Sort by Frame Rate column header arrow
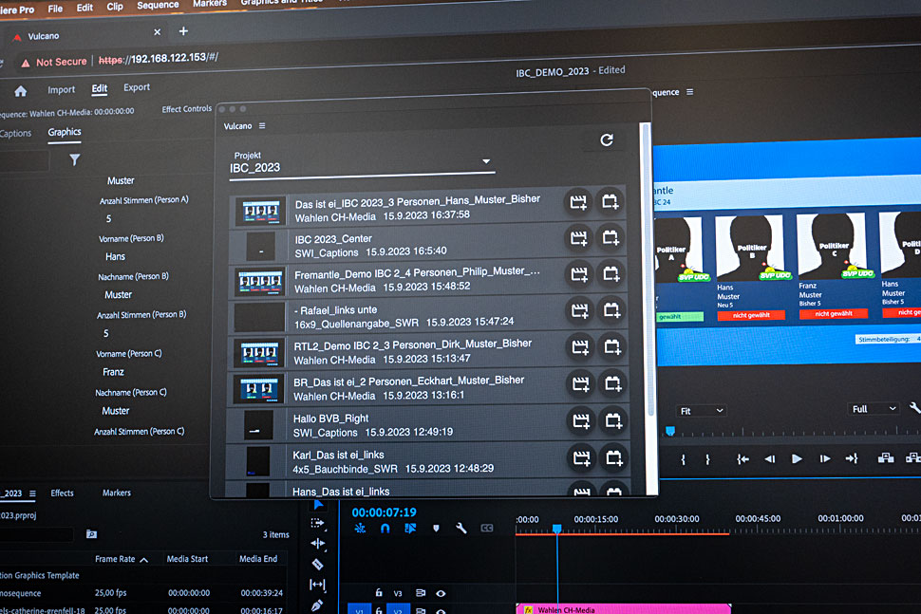The width and height of the screenshot is (921, 614). (144, 559)
